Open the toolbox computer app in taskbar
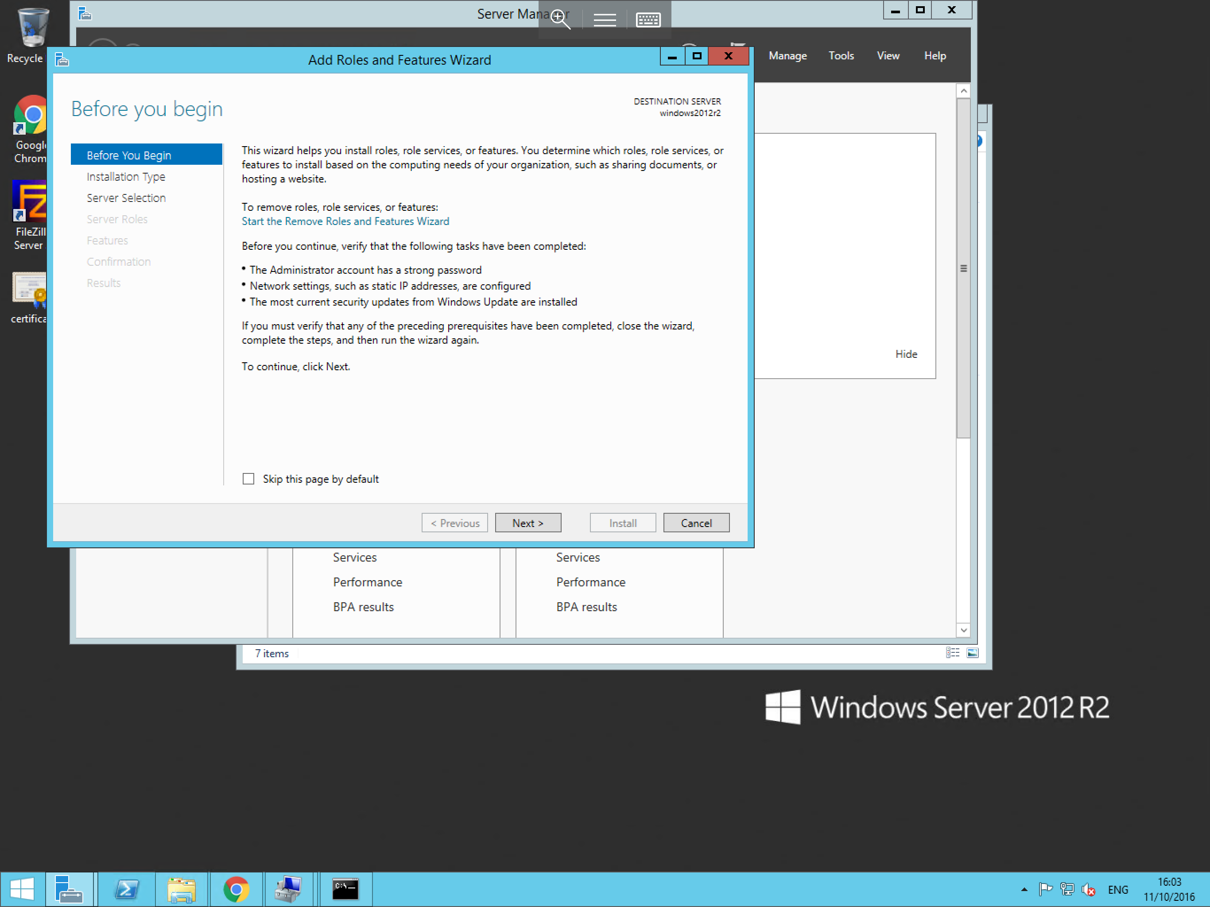This screenshot has width=1210, height=907. tap(288, 889)
